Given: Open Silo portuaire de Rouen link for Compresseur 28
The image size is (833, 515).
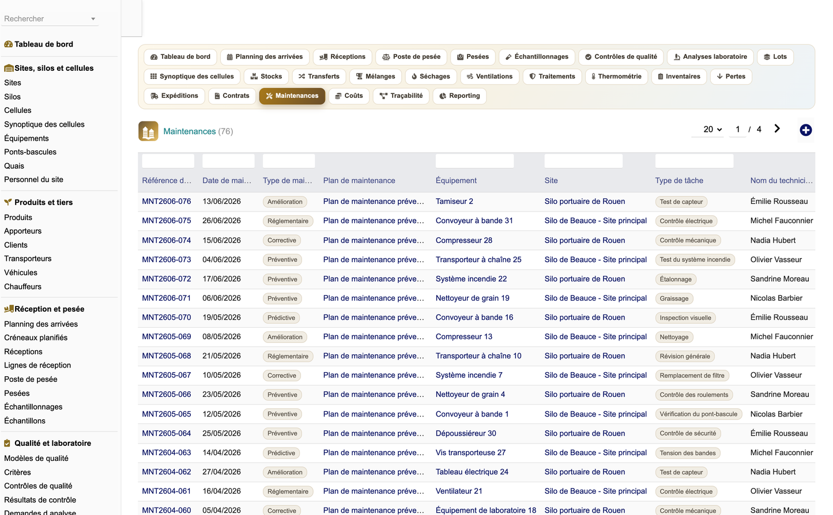Looking at the screenshot, I should [585, 240].
